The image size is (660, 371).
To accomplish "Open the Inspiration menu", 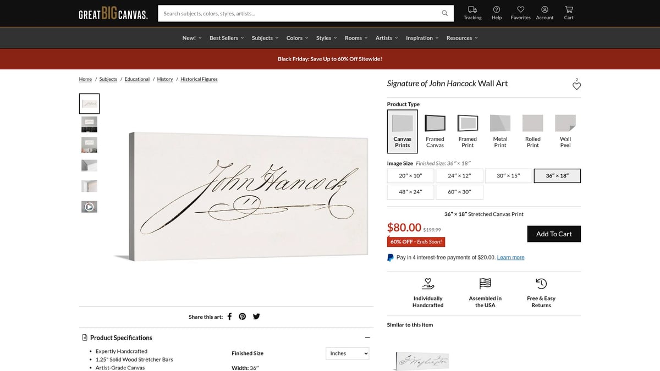I will (422, 38).
